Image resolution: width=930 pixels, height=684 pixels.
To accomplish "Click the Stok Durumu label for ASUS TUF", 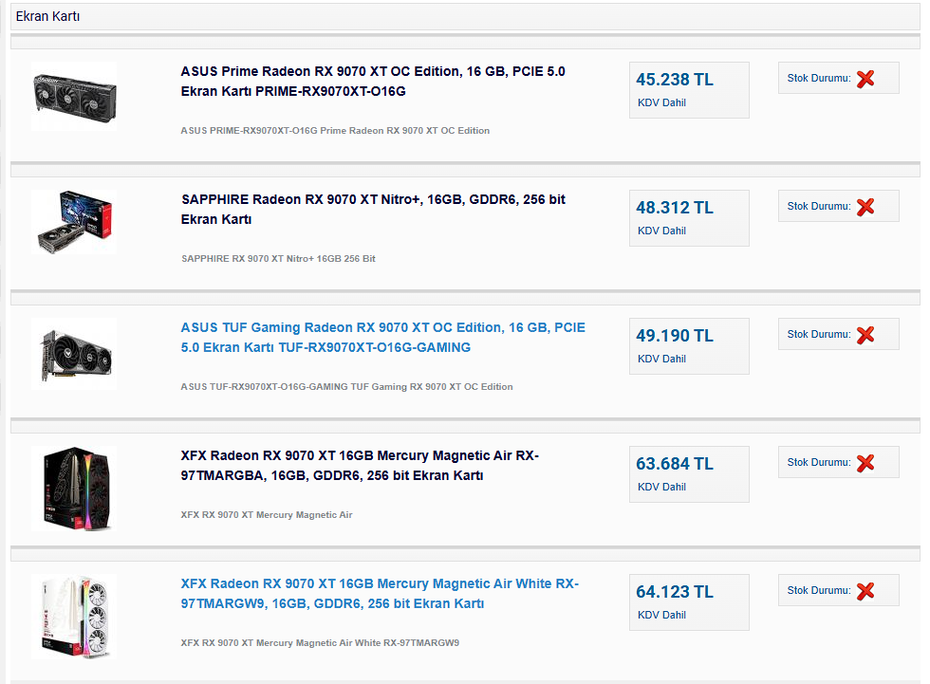I will click(x=818, y=334).
